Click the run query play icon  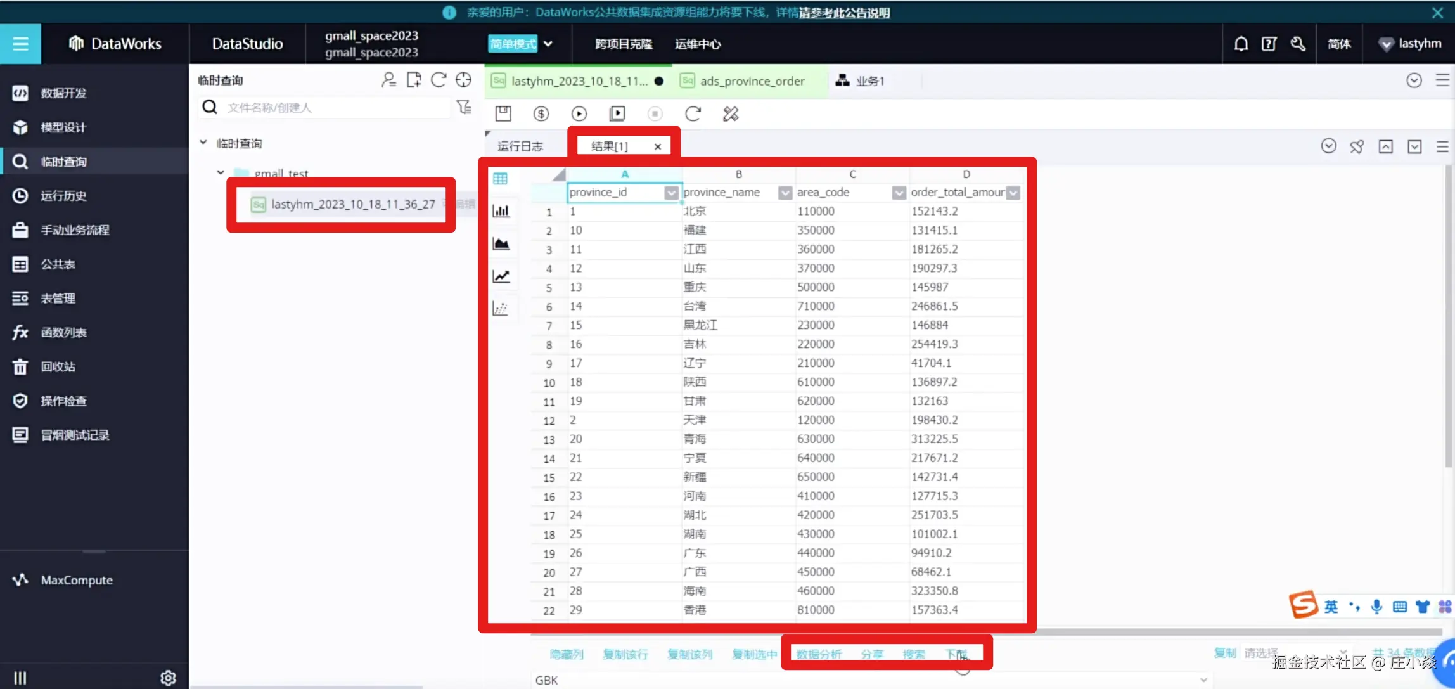tap(579, 113)
